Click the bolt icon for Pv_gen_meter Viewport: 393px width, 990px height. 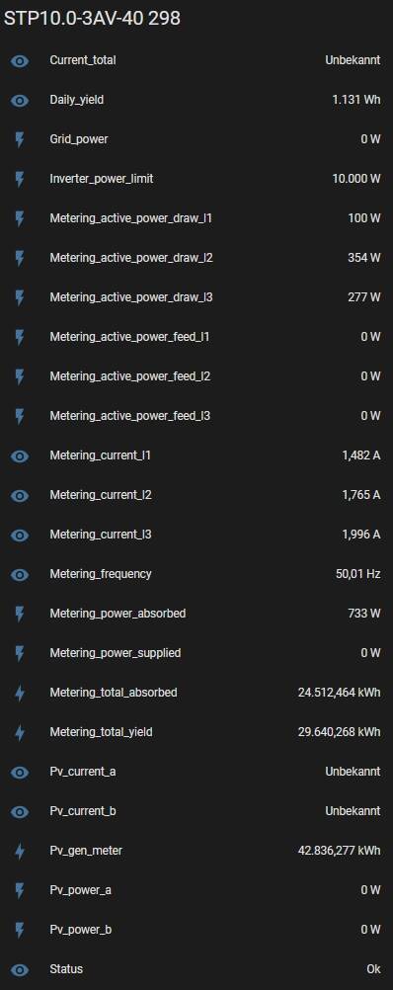pos(20,851)
